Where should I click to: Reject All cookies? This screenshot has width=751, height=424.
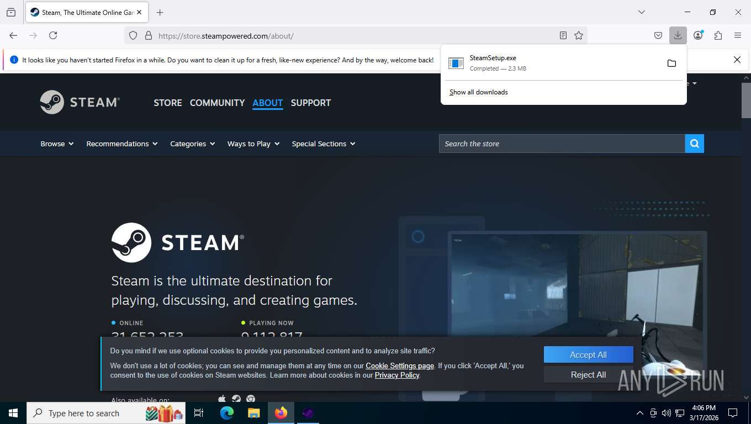coord(588,375)
